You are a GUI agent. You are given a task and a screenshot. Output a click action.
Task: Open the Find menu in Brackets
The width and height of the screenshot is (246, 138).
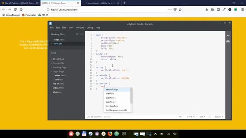pyautogui.click(x=64, y=28)
